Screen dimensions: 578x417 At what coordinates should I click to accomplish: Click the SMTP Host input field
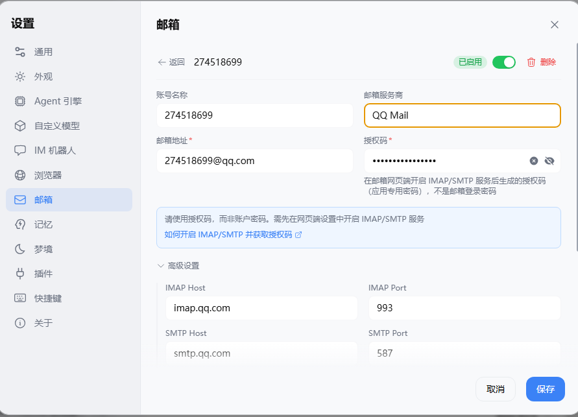[261, 353]
